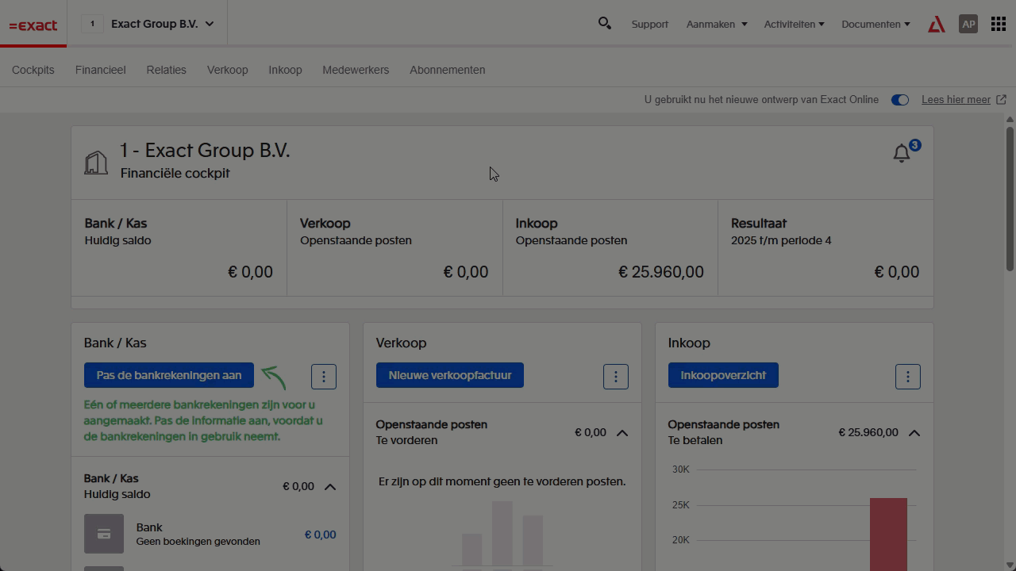Screen dimensions: 1016x571
Task: Open the Documenten dropdown menu
Action: [876, 25]
